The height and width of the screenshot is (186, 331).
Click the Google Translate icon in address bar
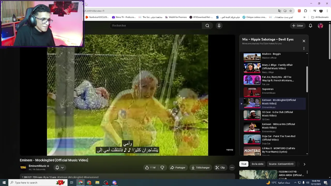[x=280, y=11]
